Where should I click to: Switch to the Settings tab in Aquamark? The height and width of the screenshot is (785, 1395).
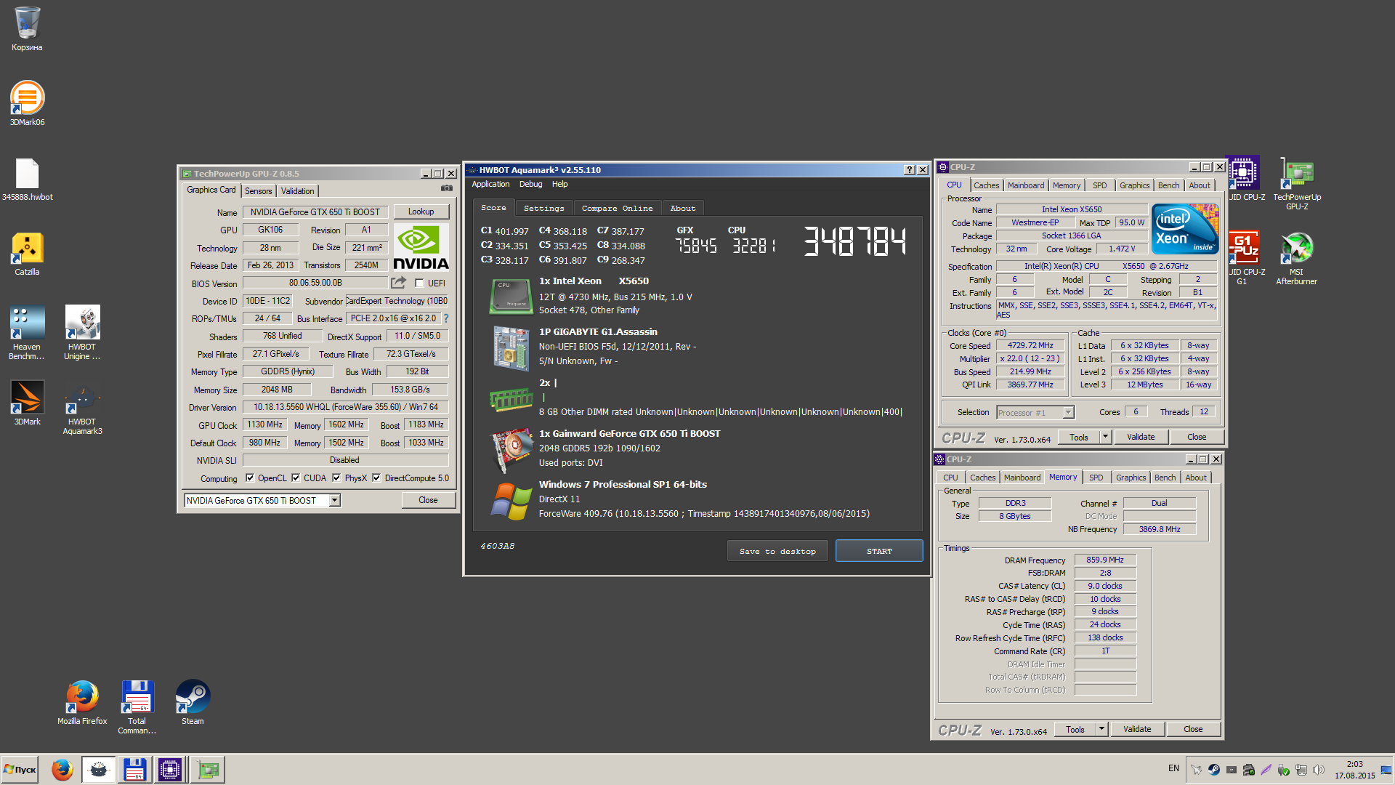point(544,208)
